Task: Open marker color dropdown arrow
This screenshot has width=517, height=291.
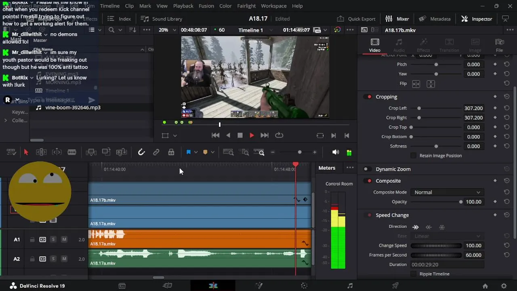Action: tap(212, 152)
